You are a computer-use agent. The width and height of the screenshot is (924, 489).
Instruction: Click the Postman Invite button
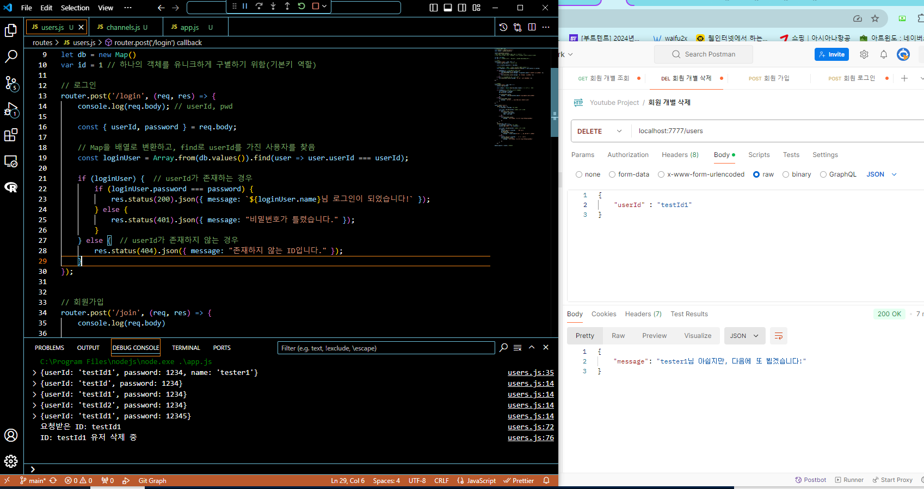point(831,54)
